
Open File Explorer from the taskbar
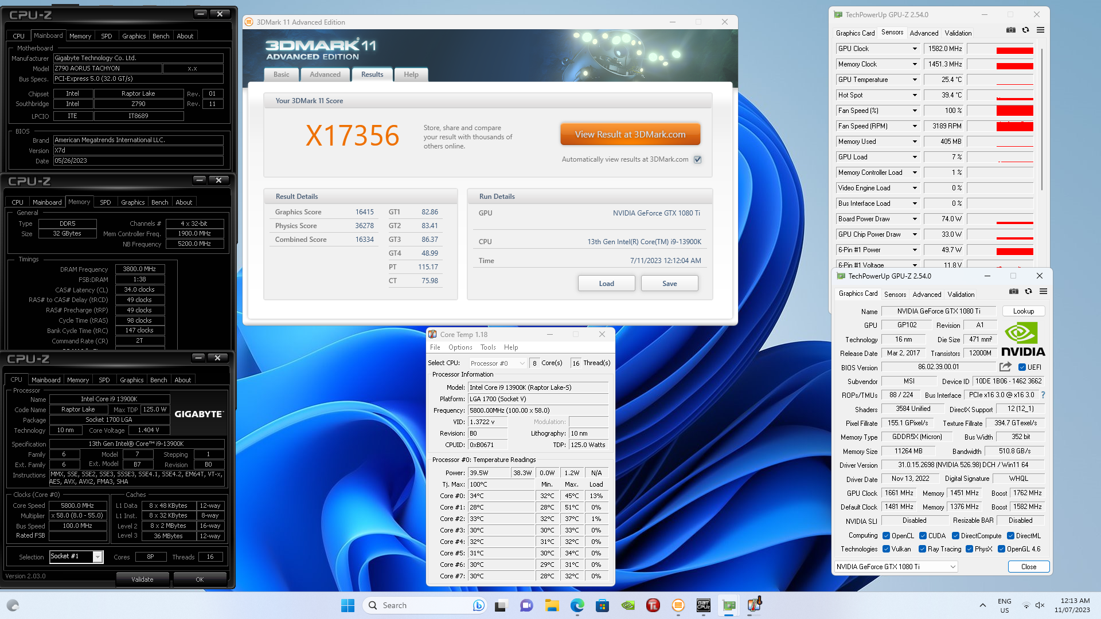coord(552,605)
